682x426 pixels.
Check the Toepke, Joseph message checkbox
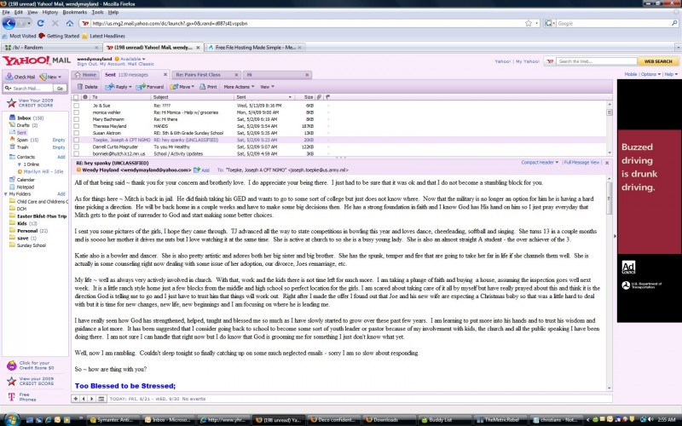(x=76, y=140)
